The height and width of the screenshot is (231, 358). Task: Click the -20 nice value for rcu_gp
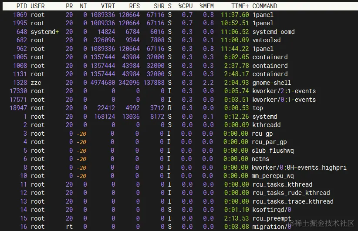click(x=81, y=134)
